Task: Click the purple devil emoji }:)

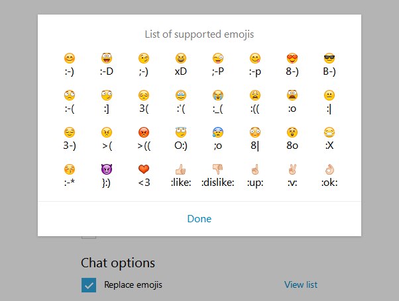Action: tap(107, 169)
